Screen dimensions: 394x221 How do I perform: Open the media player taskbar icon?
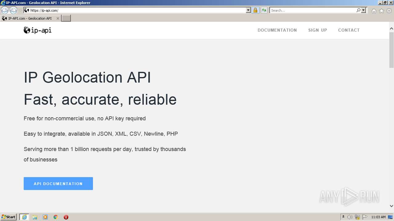[x=45, y=217]
